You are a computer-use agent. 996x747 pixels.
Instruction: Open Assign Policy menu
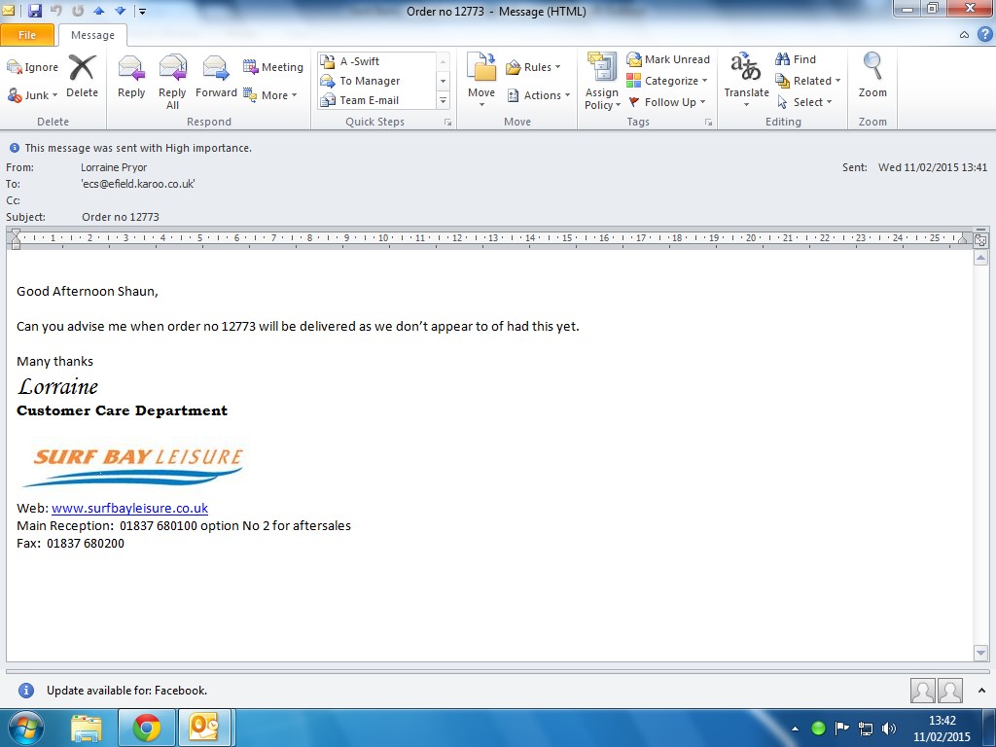[x=601, y=82]
